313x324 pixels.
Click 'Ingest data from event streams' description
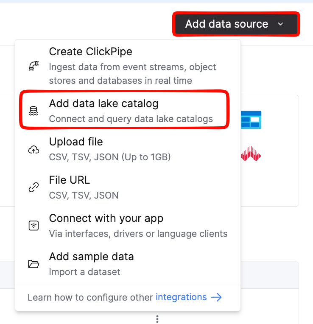click(x=132, y=74)
